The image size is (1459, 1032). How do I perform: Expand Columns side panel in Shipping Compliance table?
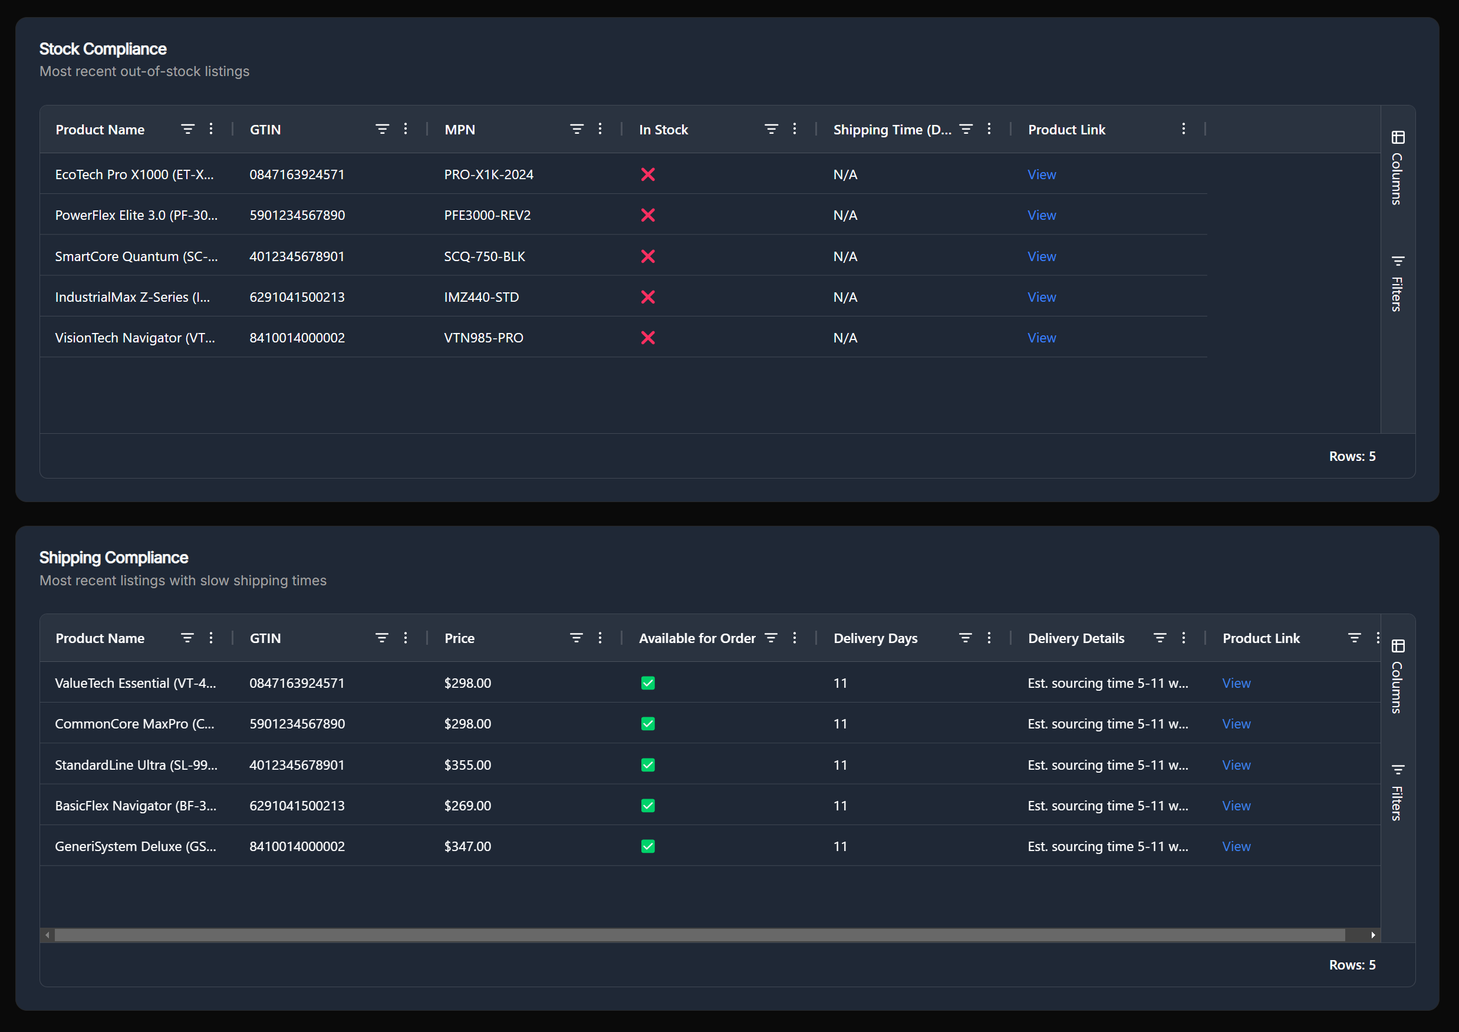(1397, 676)
